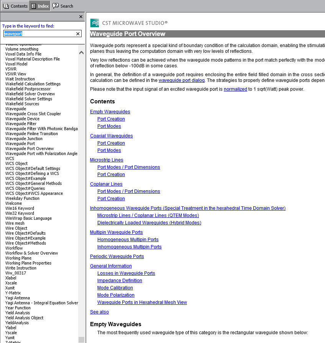Select index entry Workflow & Solver Overview

tap(31, 253)
